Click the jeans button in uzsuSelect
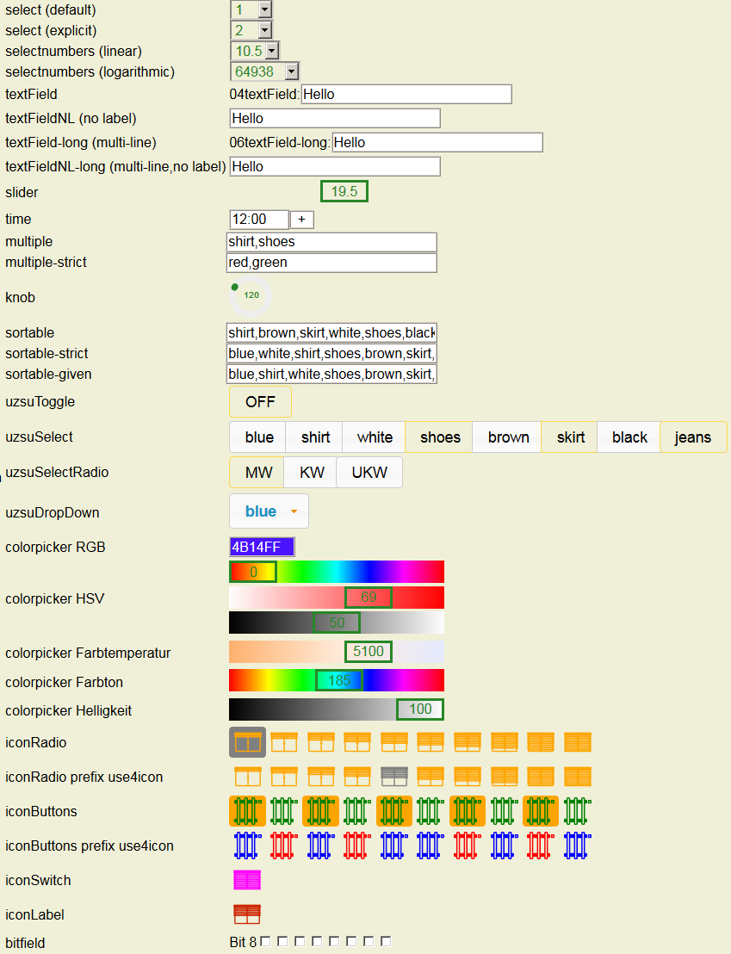 (x=693, y=437)
